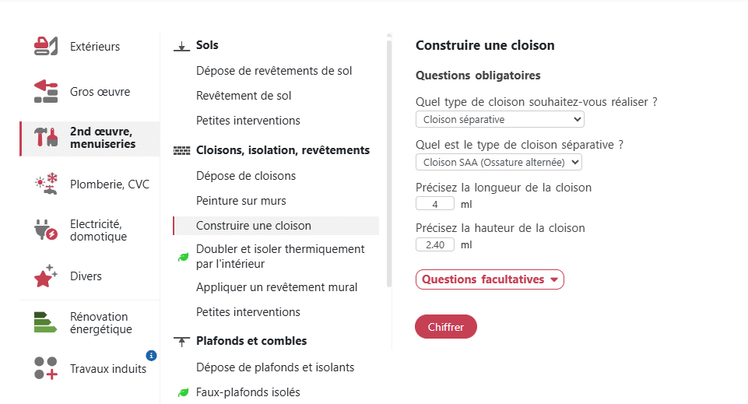Click the Electricité, domotique plug icon

pyautogui.click(x=46, y=230)
